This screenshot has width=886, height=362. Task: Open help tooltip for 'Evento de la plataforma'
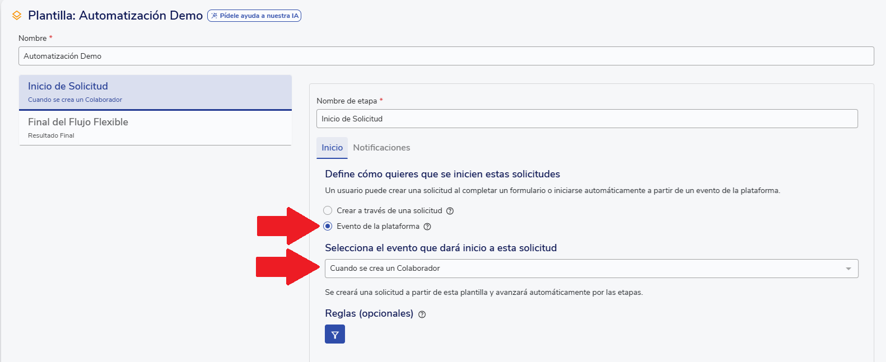[427, 227]
